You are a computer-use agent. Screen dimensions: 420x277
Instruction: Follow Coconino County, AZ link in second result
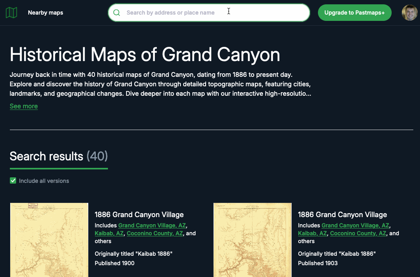coord(358,233)
